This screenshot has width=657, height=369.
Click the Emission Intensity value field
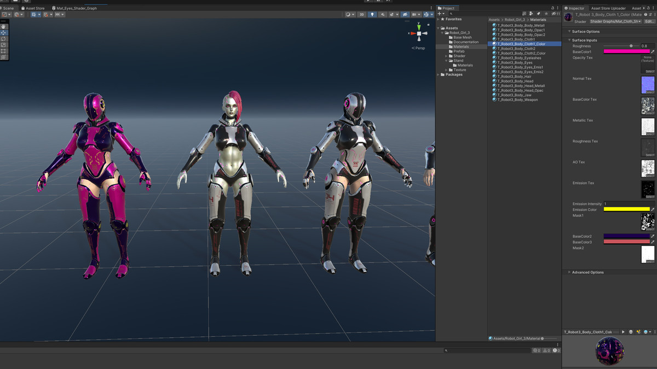[x=629, y=203]
